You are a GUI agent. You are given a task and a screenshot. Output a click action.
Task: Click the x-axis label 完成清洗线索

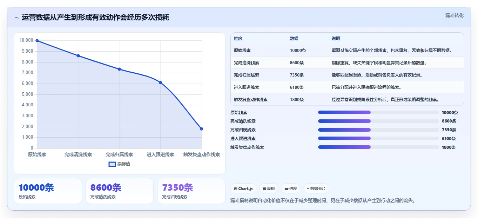pyautogui.click(x=78, y=154)
